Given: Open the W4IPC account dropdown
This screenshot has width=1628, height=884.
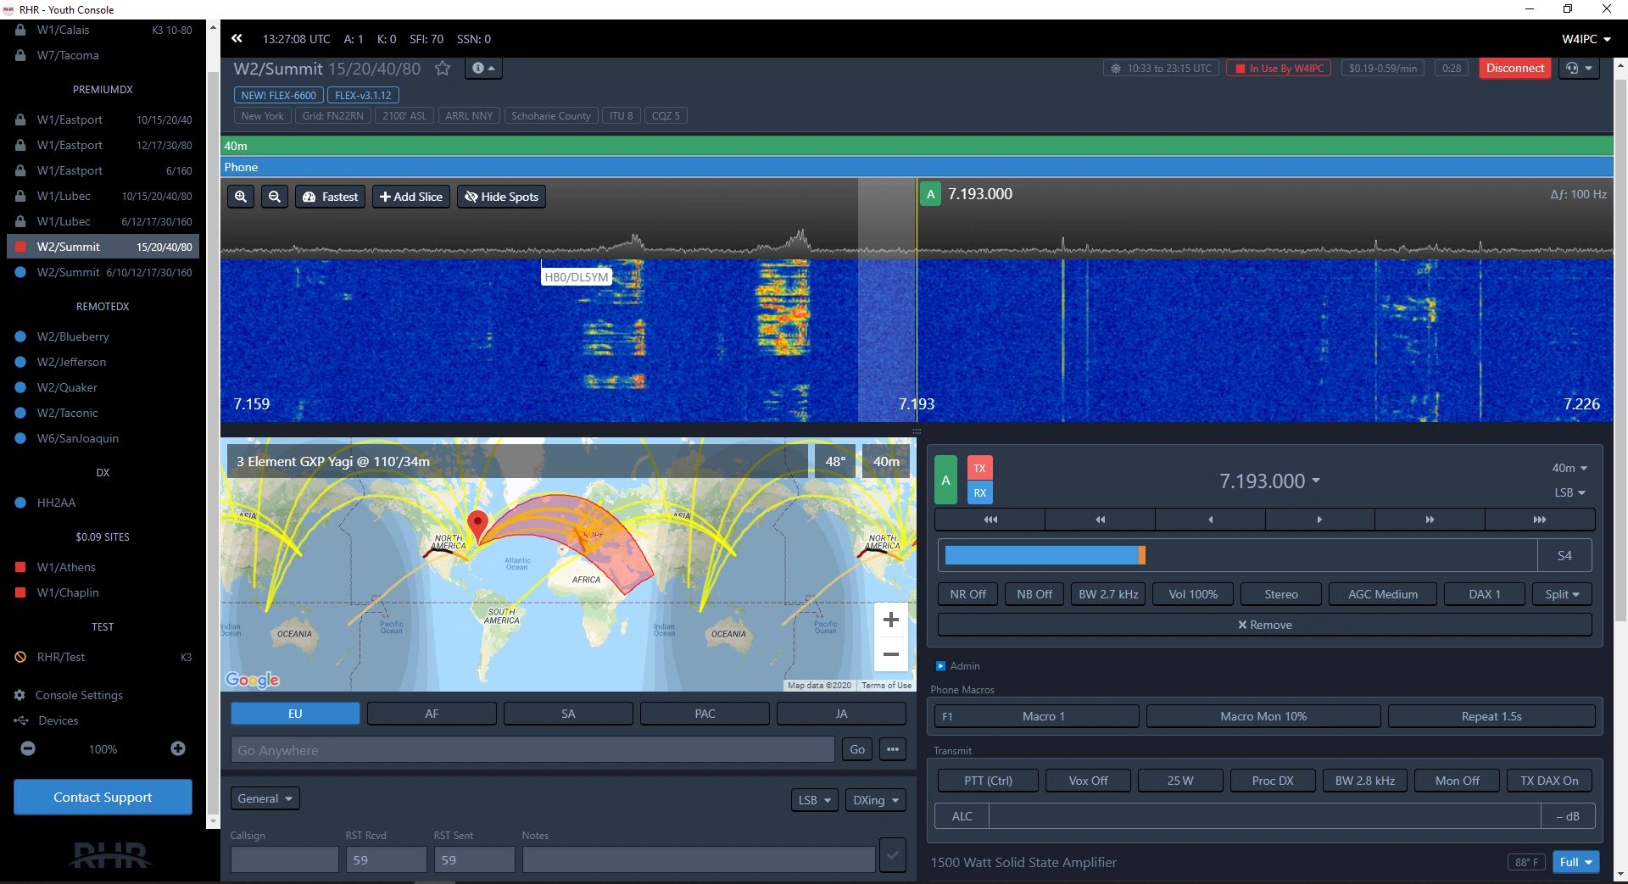Looking at the screenshot, I should point(1586,39).
